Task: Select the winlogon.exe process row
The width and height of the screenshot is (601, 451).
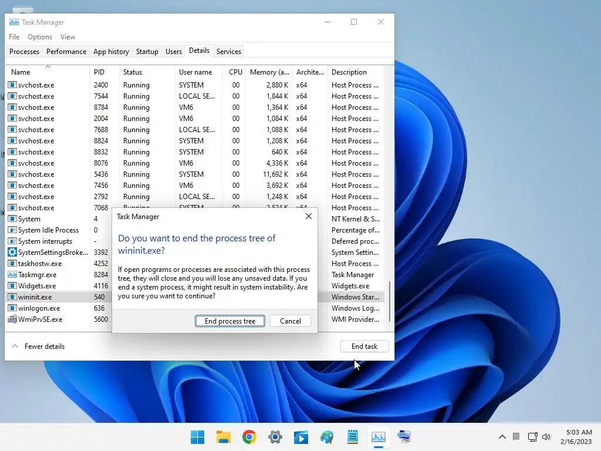Action: point(59,308)
